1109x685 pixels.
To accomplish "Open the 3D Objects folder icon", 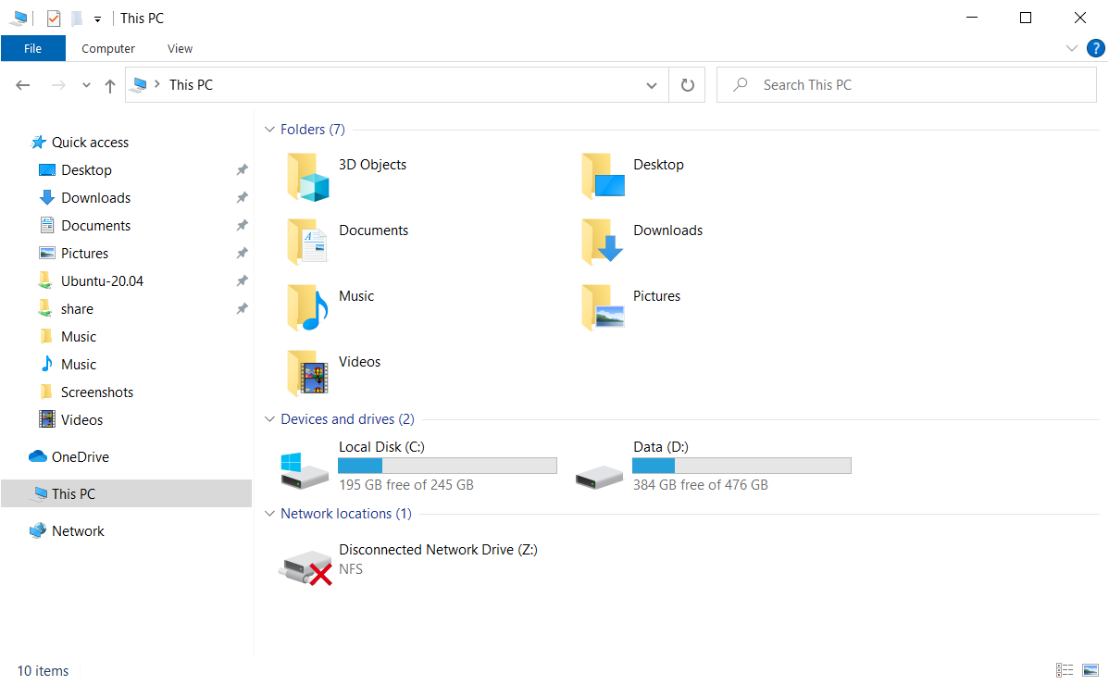I will pos(307,178).
